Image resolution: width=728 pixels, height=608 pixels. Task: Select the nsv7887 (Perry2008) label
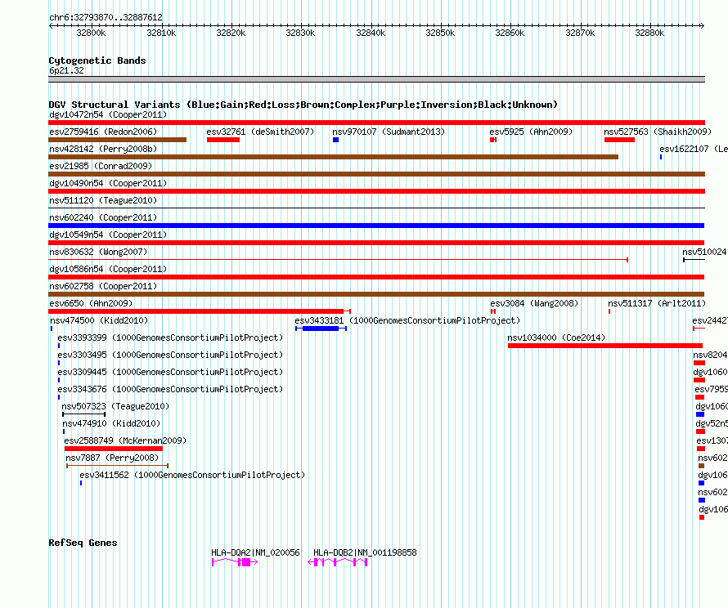pyautogui.click(x=112, y=458)
